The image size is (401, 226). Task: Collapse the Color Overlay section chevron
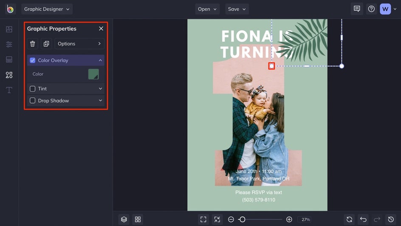tap(100, 60)
